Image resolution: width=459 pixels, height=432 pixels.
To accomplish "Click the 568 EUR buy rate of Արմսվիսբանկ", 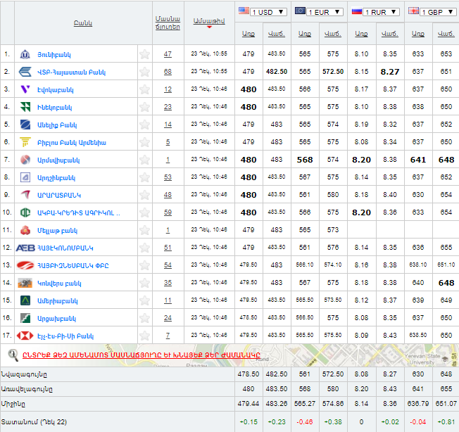I will pyautogui.click(x=305, y=160).
